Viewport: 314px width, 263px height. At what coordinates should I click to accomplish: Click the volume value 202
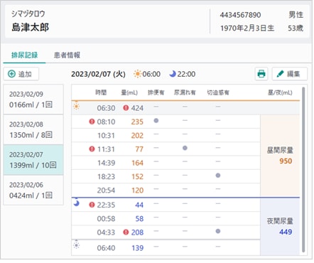click(x=137, y=136)
